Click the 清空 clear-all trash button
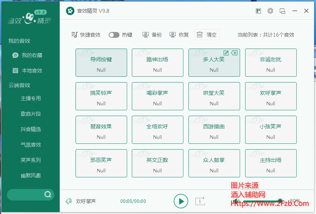 [x=207, y=35]
